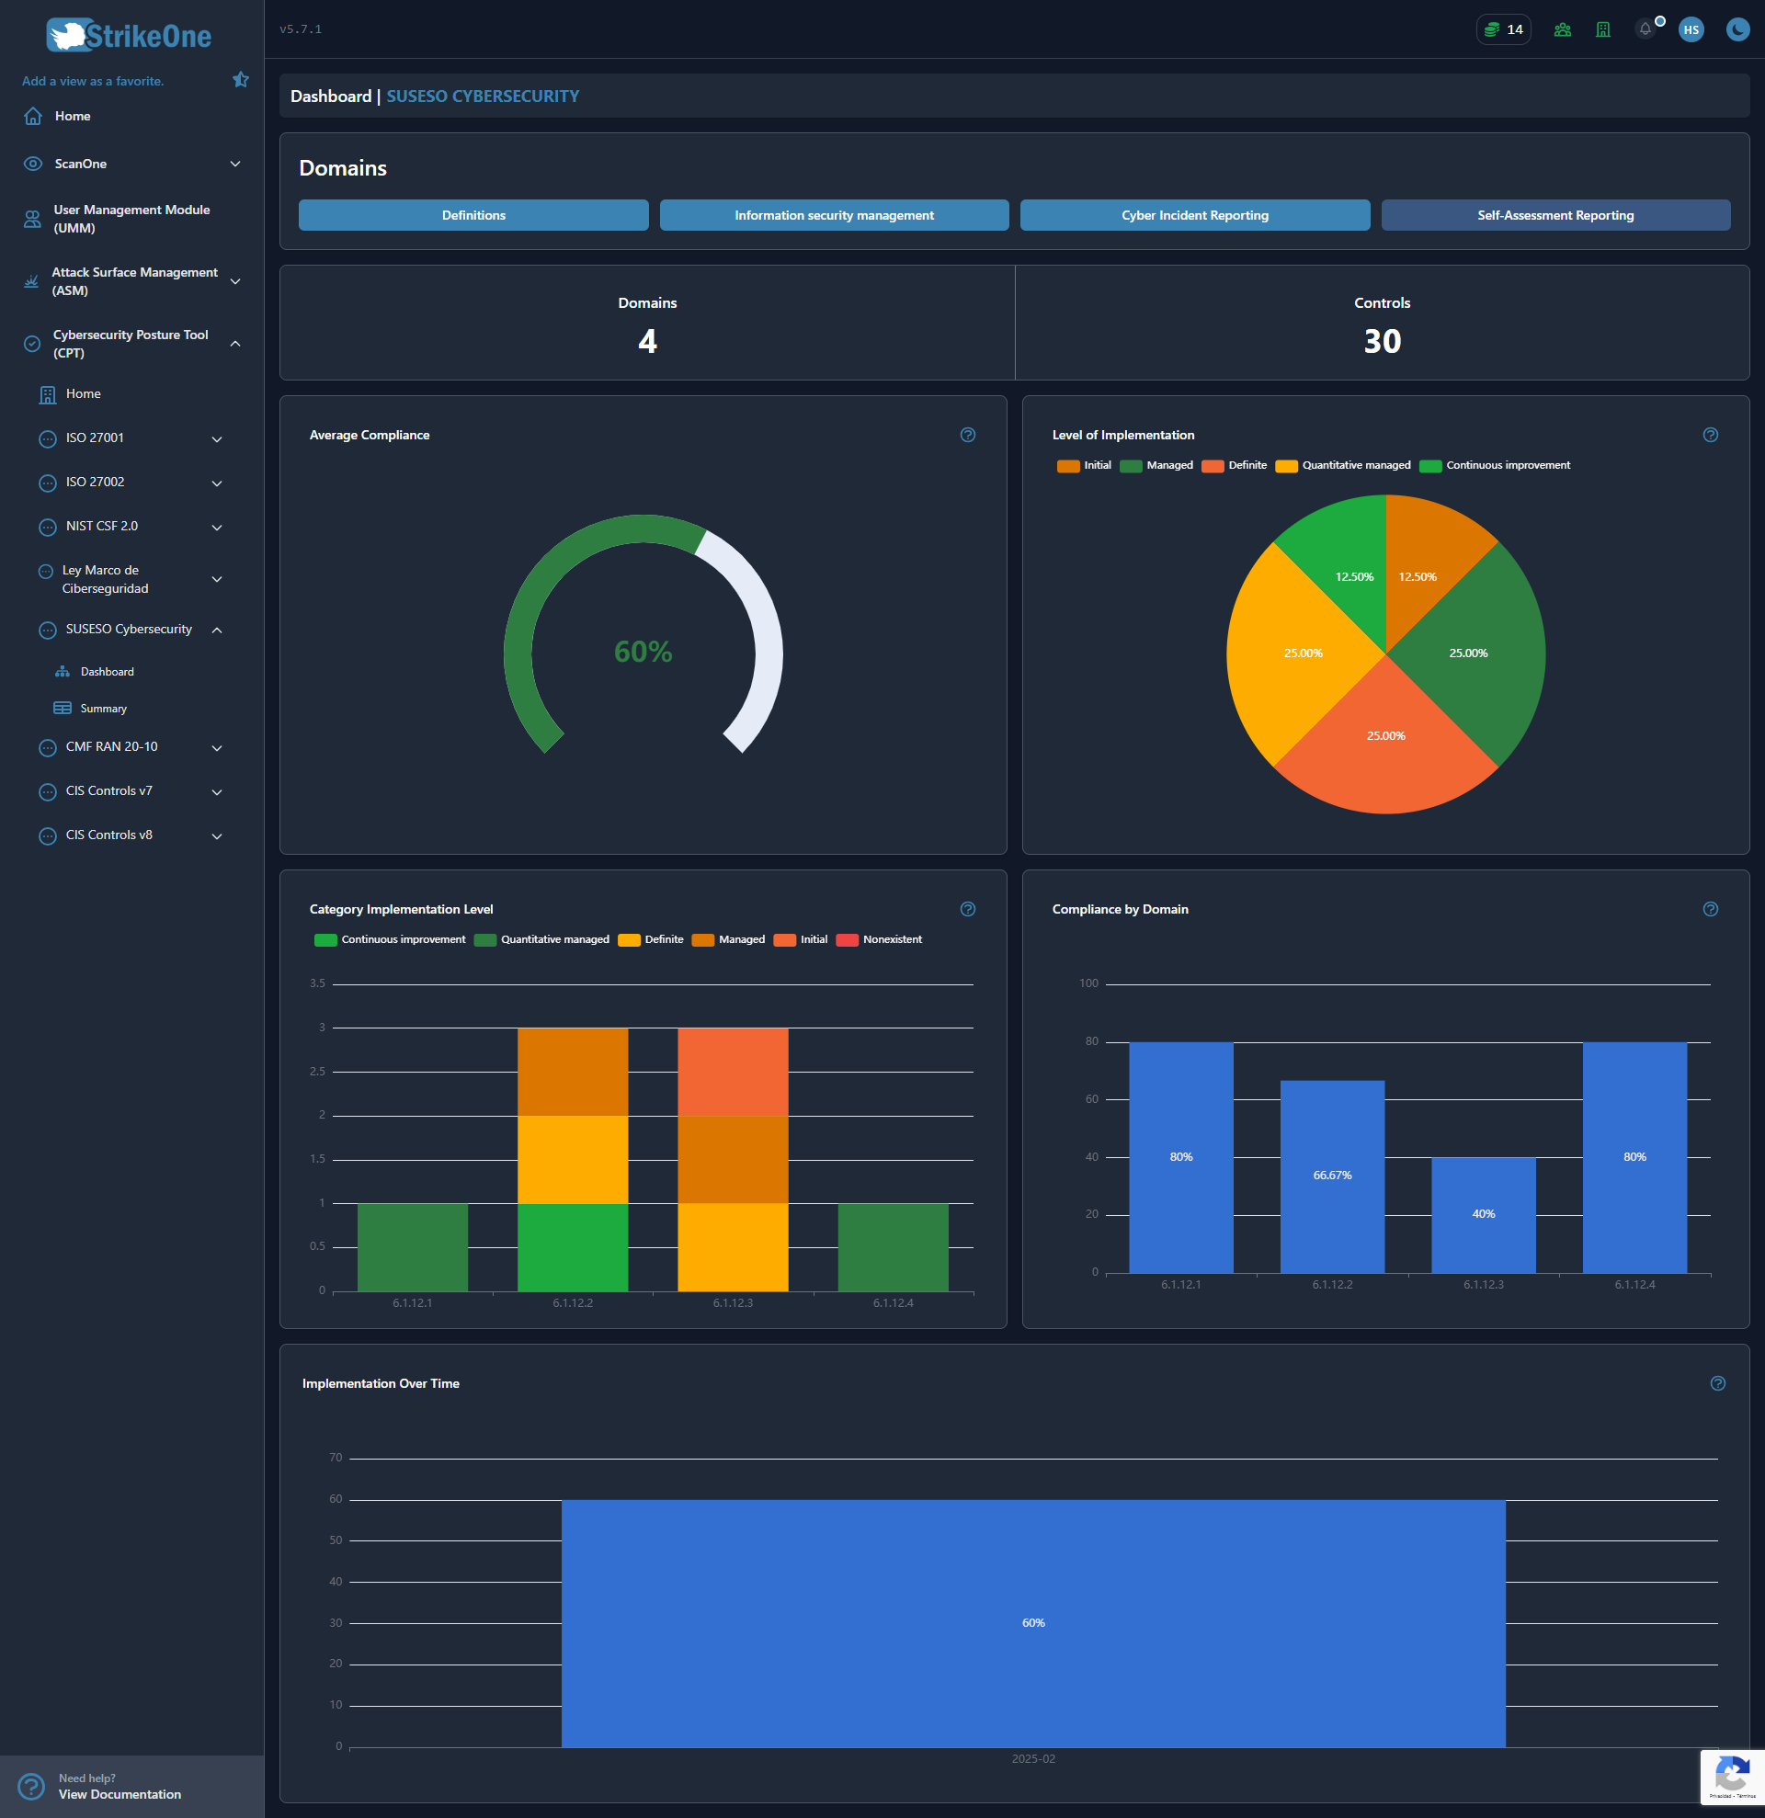This screenshot has width=1765, height=1818.
Task: Click SUSESO CYBERSECURITY breadcrumb
Action: coord(483,96)
